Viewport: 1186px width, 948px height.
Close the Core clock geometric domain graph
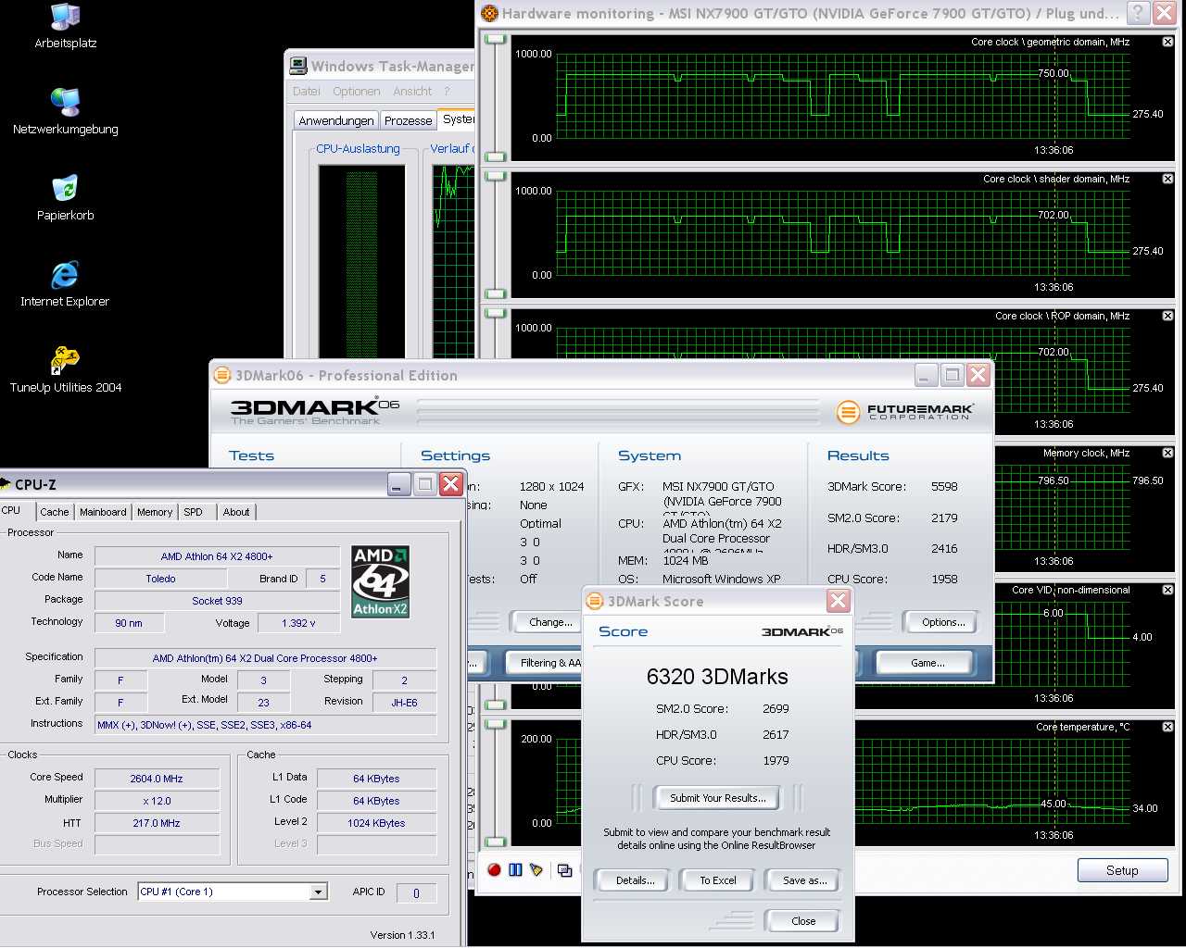1167,42
